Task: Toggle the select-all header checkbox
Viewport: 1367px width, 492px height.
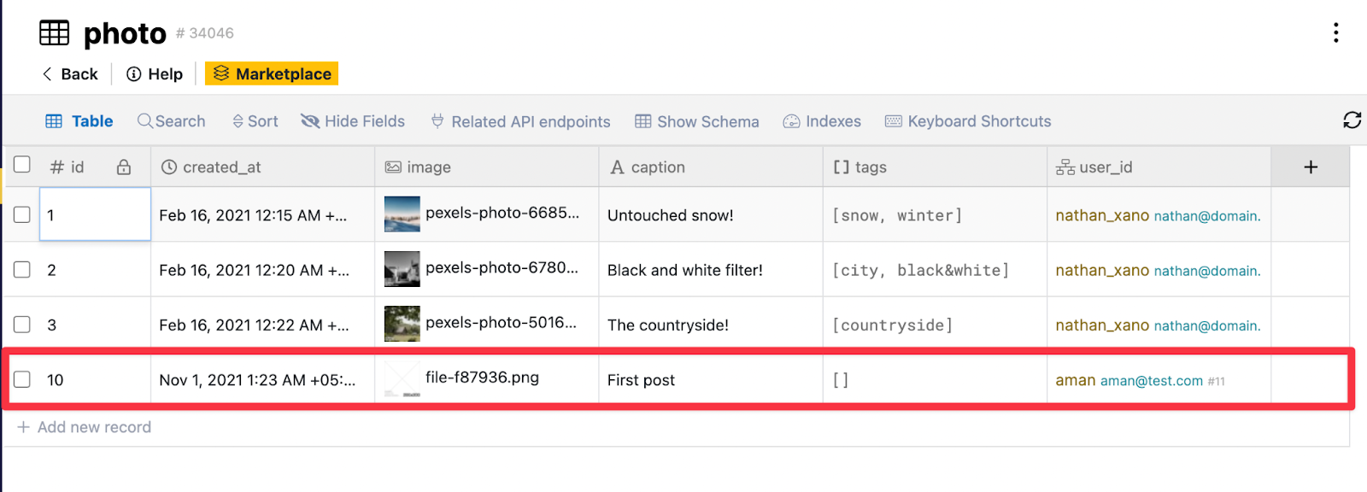Action: tap(22, 165)
